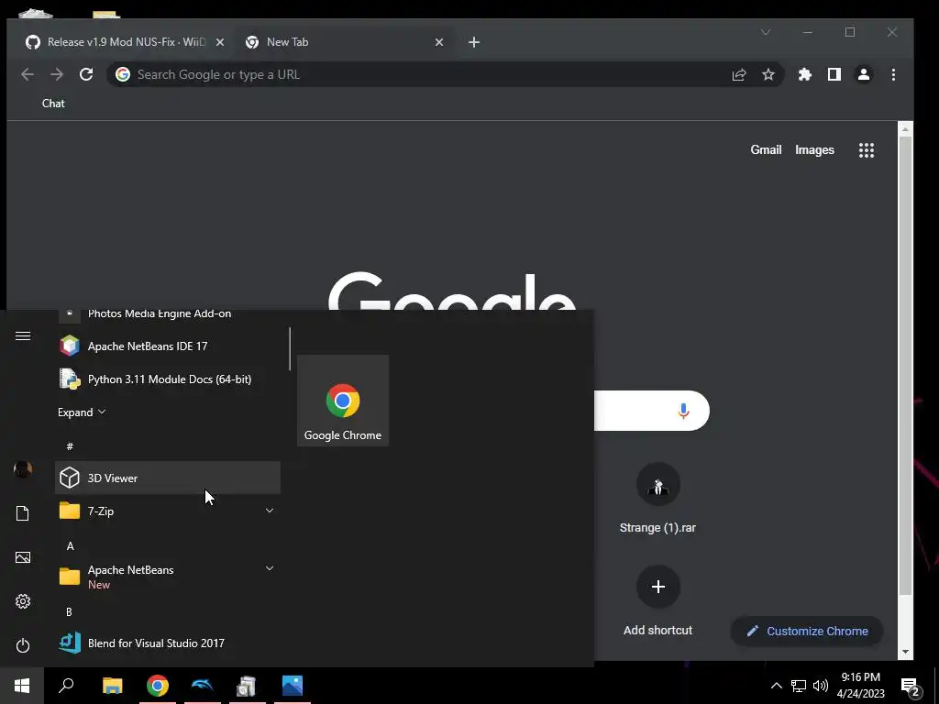
Task: Open volume control in system tray
Action: 821,686
